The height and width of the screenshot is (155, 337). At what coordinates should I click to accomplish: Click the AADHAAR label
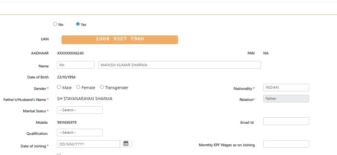40,53
